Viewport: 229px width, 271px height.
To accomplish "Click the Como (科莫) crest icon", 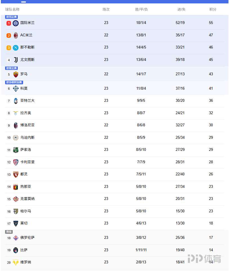I will point(16,89).
